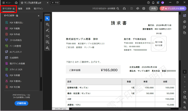Click the document vertical scrollbar
Viewport: 188px width, 111px height.
tap(180, 37)
